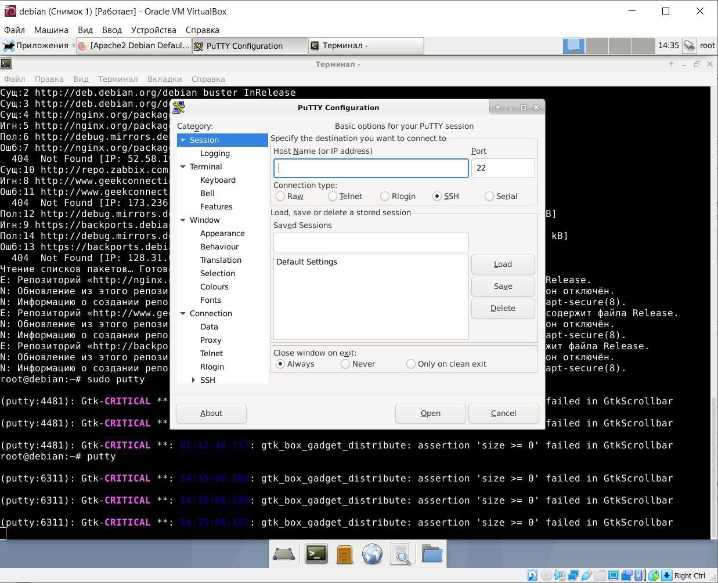Screen dimensions: 718x583
Task: Collapse the Session category tree node
Action: [x=183, y=140]
